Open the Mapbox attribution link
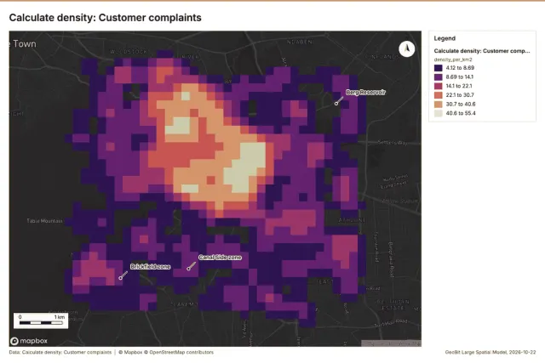Image resolution: width=545 pixels, height=363 pixels. click(130, 352)
